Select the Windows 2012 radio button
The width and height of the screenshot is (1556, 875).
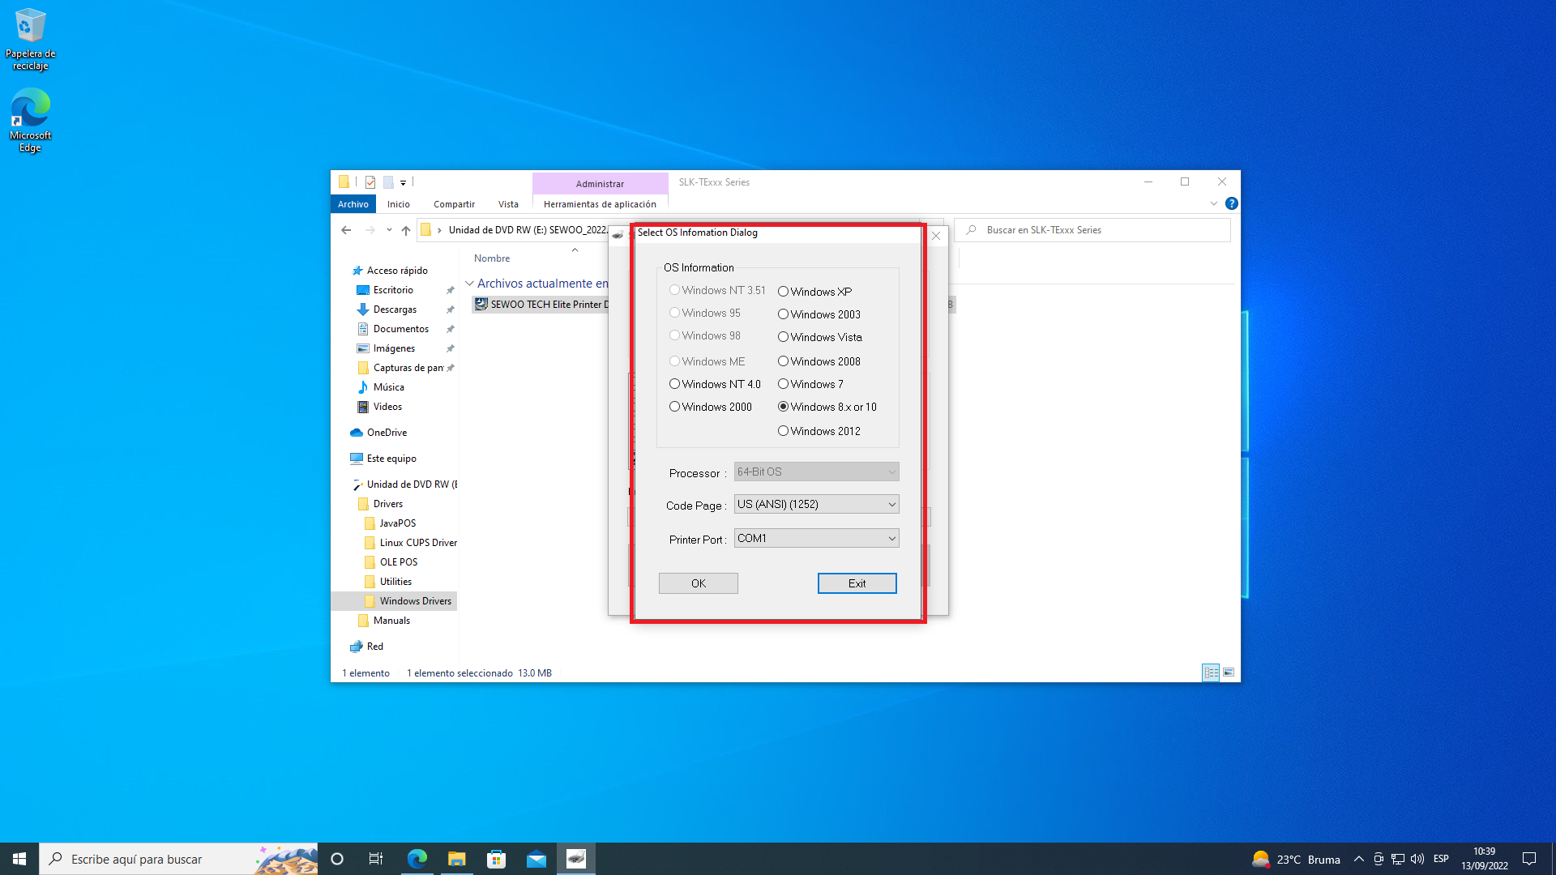pos(783,431)
